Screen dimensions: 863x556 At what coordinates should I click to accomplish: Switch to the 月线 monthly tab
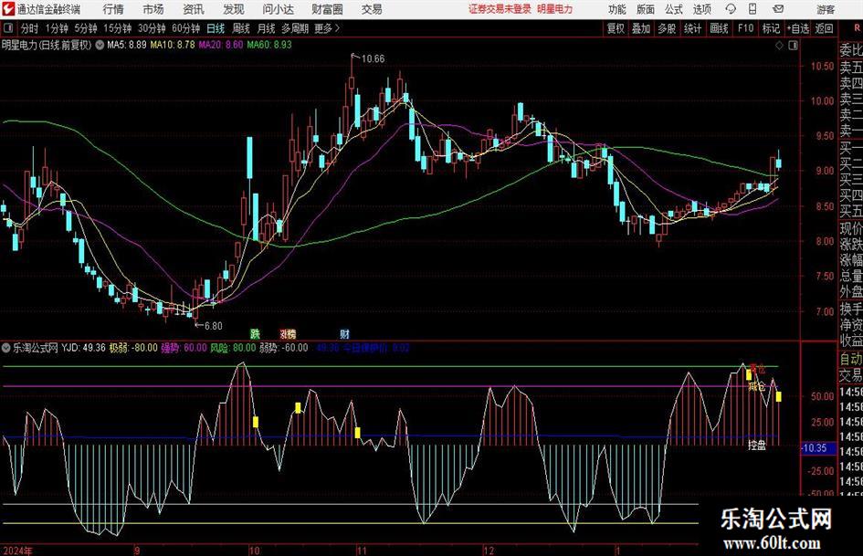coord(267,28)
